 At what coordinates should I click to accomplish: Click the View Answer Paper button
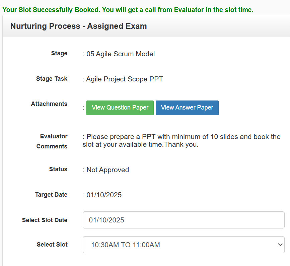click(x=187, y=108)
